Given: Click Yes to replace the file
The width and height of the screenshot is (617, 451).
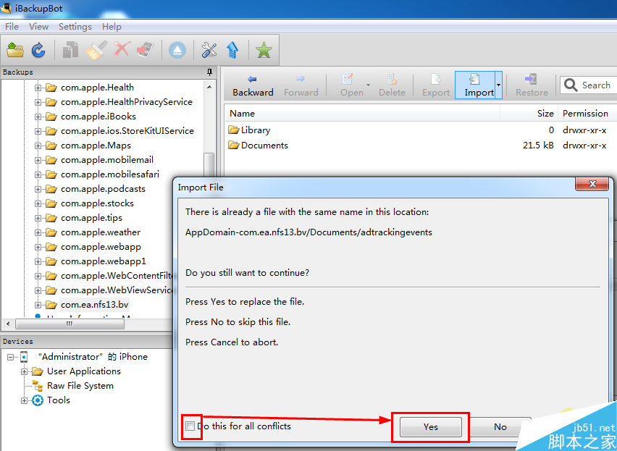Looking at the screenshot, I should tap(430, 427).
